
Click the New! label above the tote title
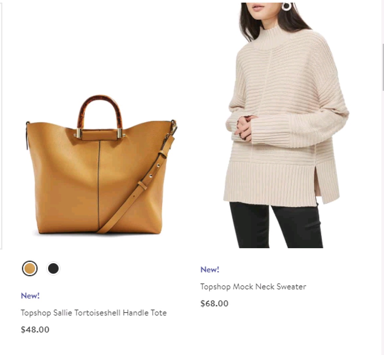pyautogui.click(x=30, y=296)
